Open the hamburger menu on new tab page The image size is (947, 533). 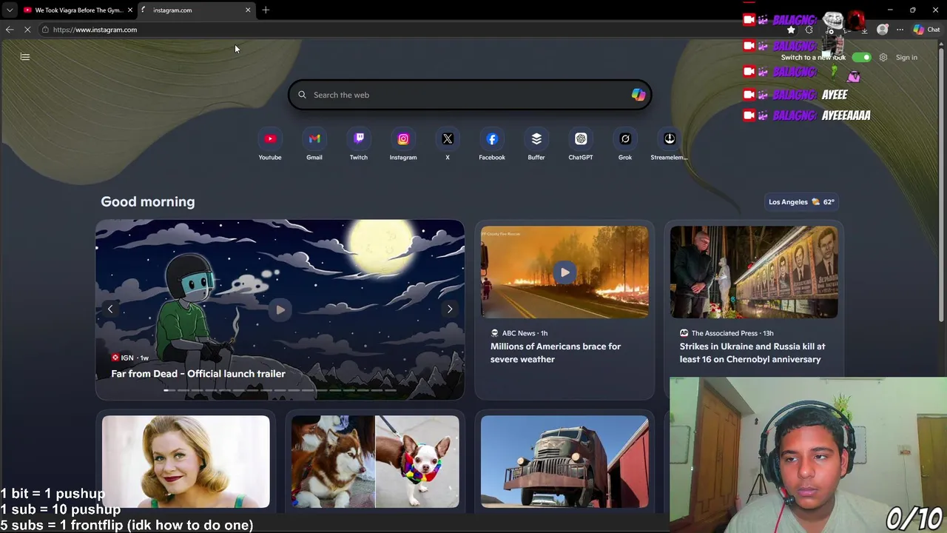click(x=25, y=57)
